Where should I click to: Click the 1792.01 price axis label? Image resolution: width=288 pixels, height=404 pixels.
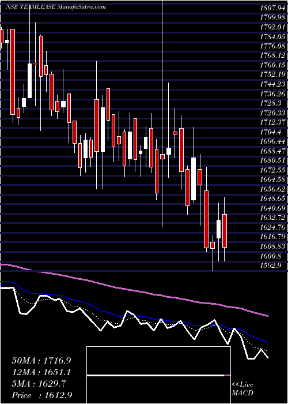coord(272,27)
